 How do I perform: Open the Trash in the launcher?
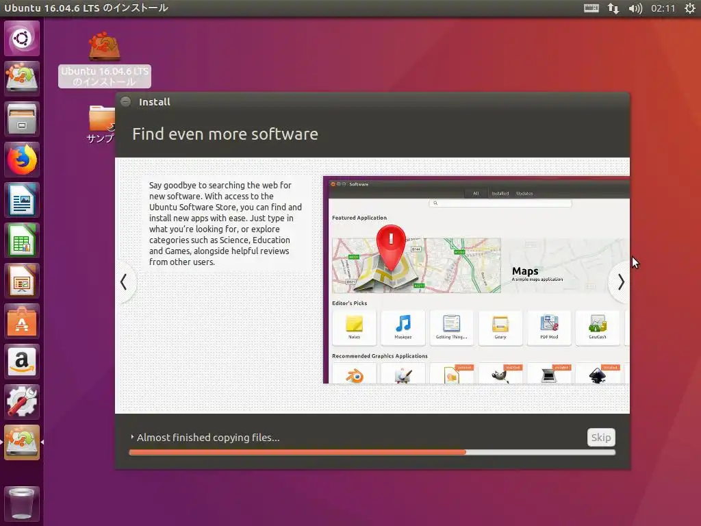point(21,503)
